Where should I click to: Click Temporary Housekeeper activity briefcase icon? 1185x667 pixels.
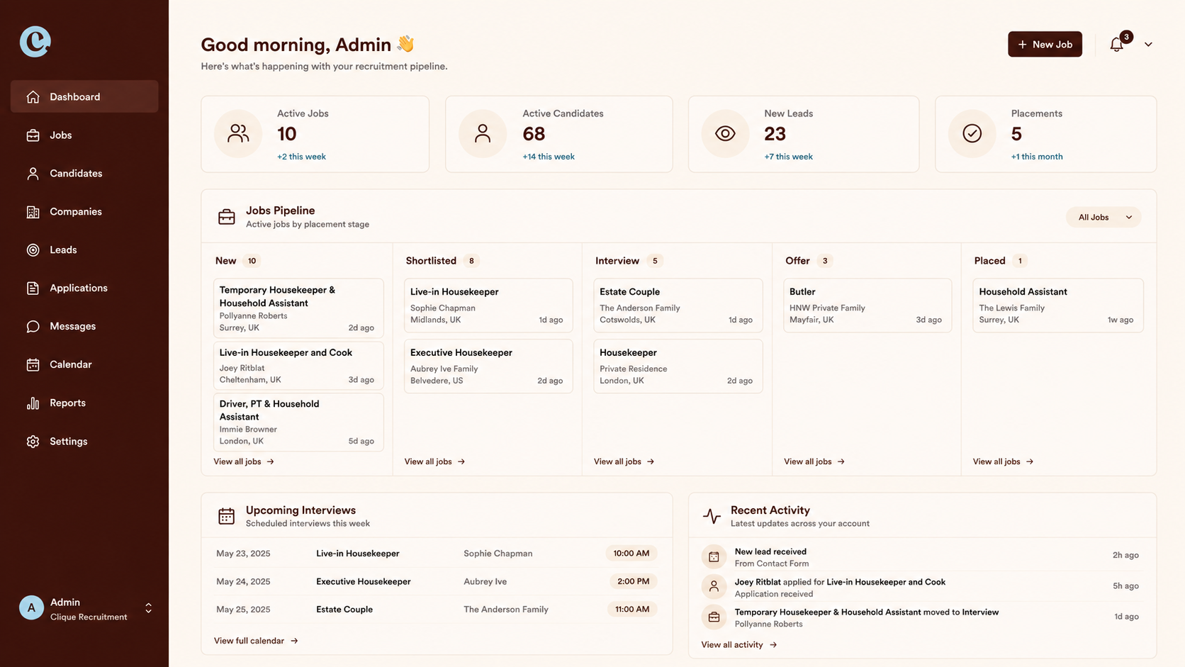[714, 617]
